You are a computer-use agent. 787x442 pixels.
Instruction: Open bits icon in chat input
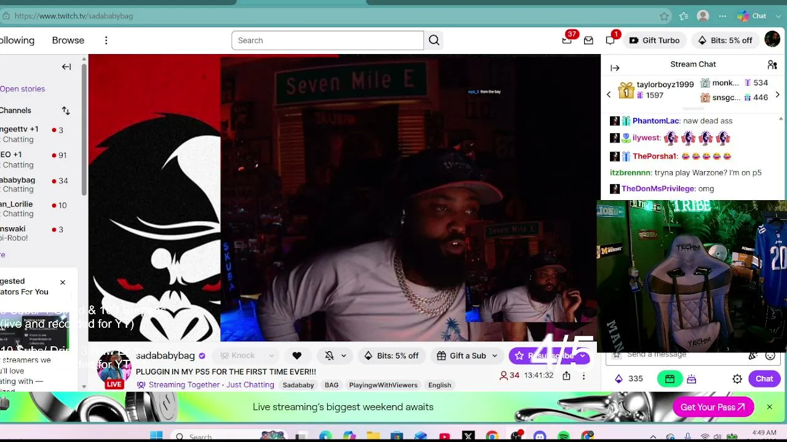[753, 355]
